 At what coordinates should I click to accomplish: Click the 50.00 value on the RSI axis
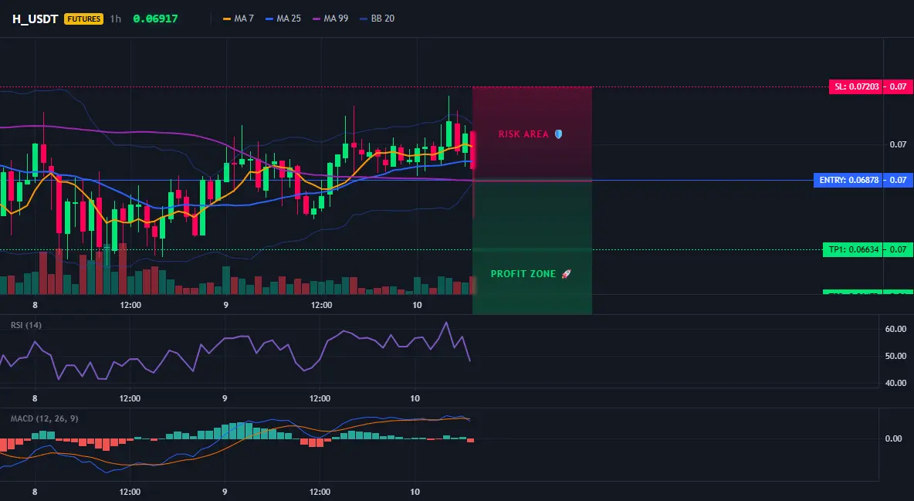895,356
